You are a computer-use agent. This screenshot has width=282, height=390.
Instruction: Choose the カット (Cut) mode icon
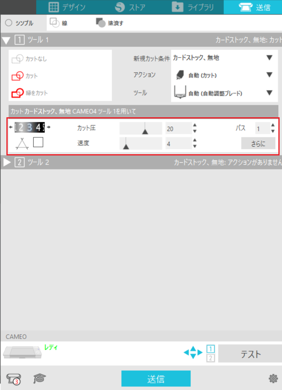17,76
